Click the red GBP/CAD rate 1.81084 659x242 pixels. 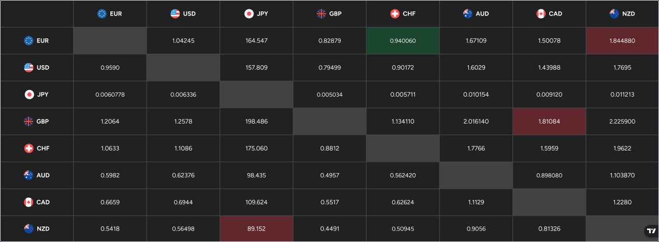click(549, 122)
